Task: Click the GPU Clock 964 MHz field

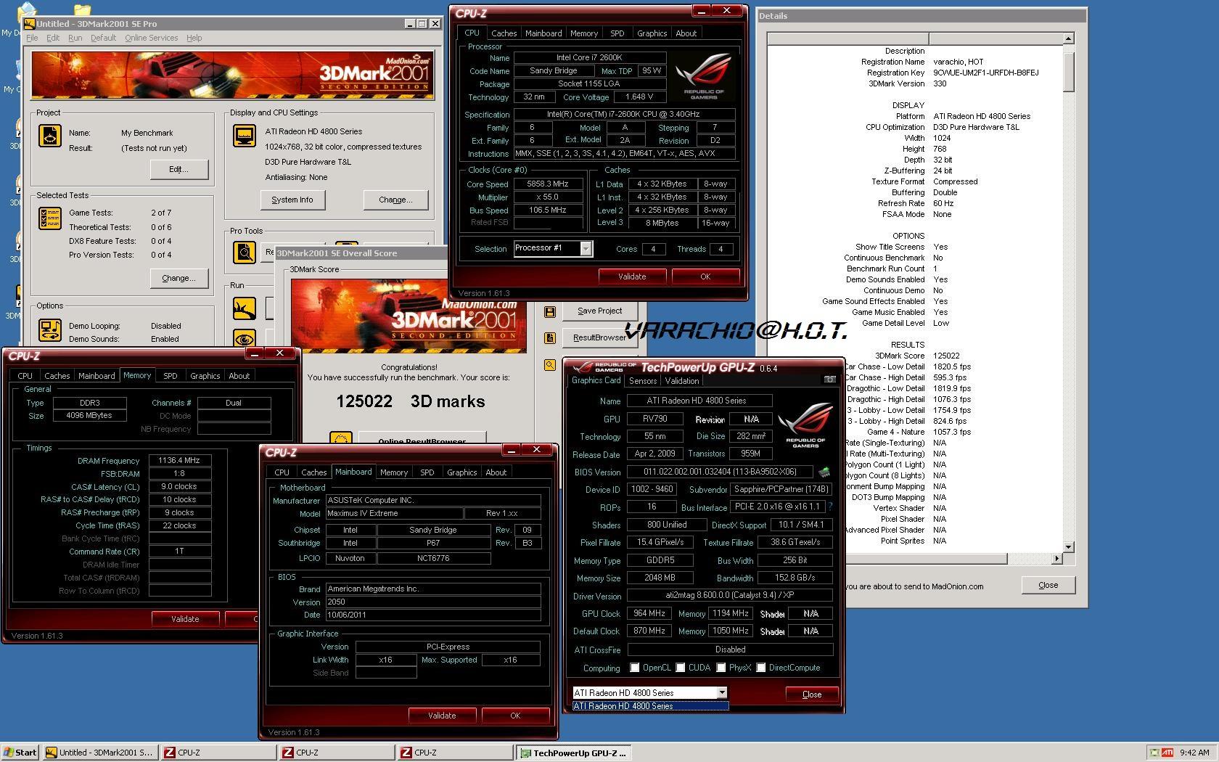Action: (649, 614)
